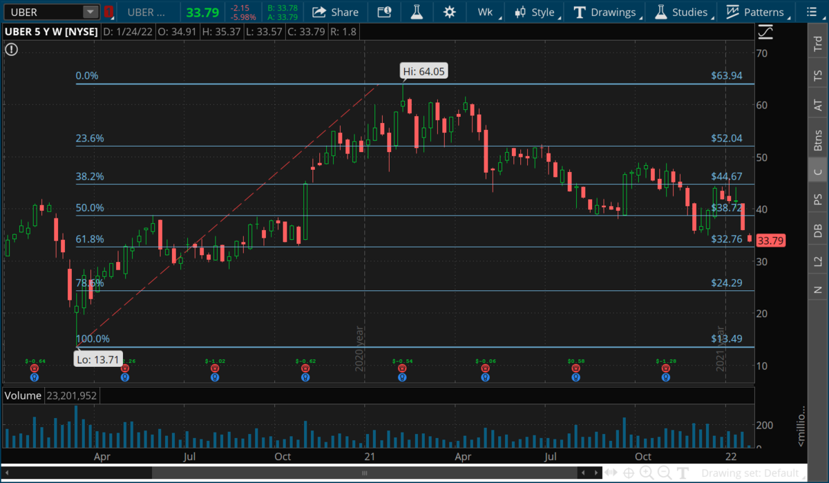
Task: Click the blue bulb icon under $0.58
Action: tap(575, 377)
